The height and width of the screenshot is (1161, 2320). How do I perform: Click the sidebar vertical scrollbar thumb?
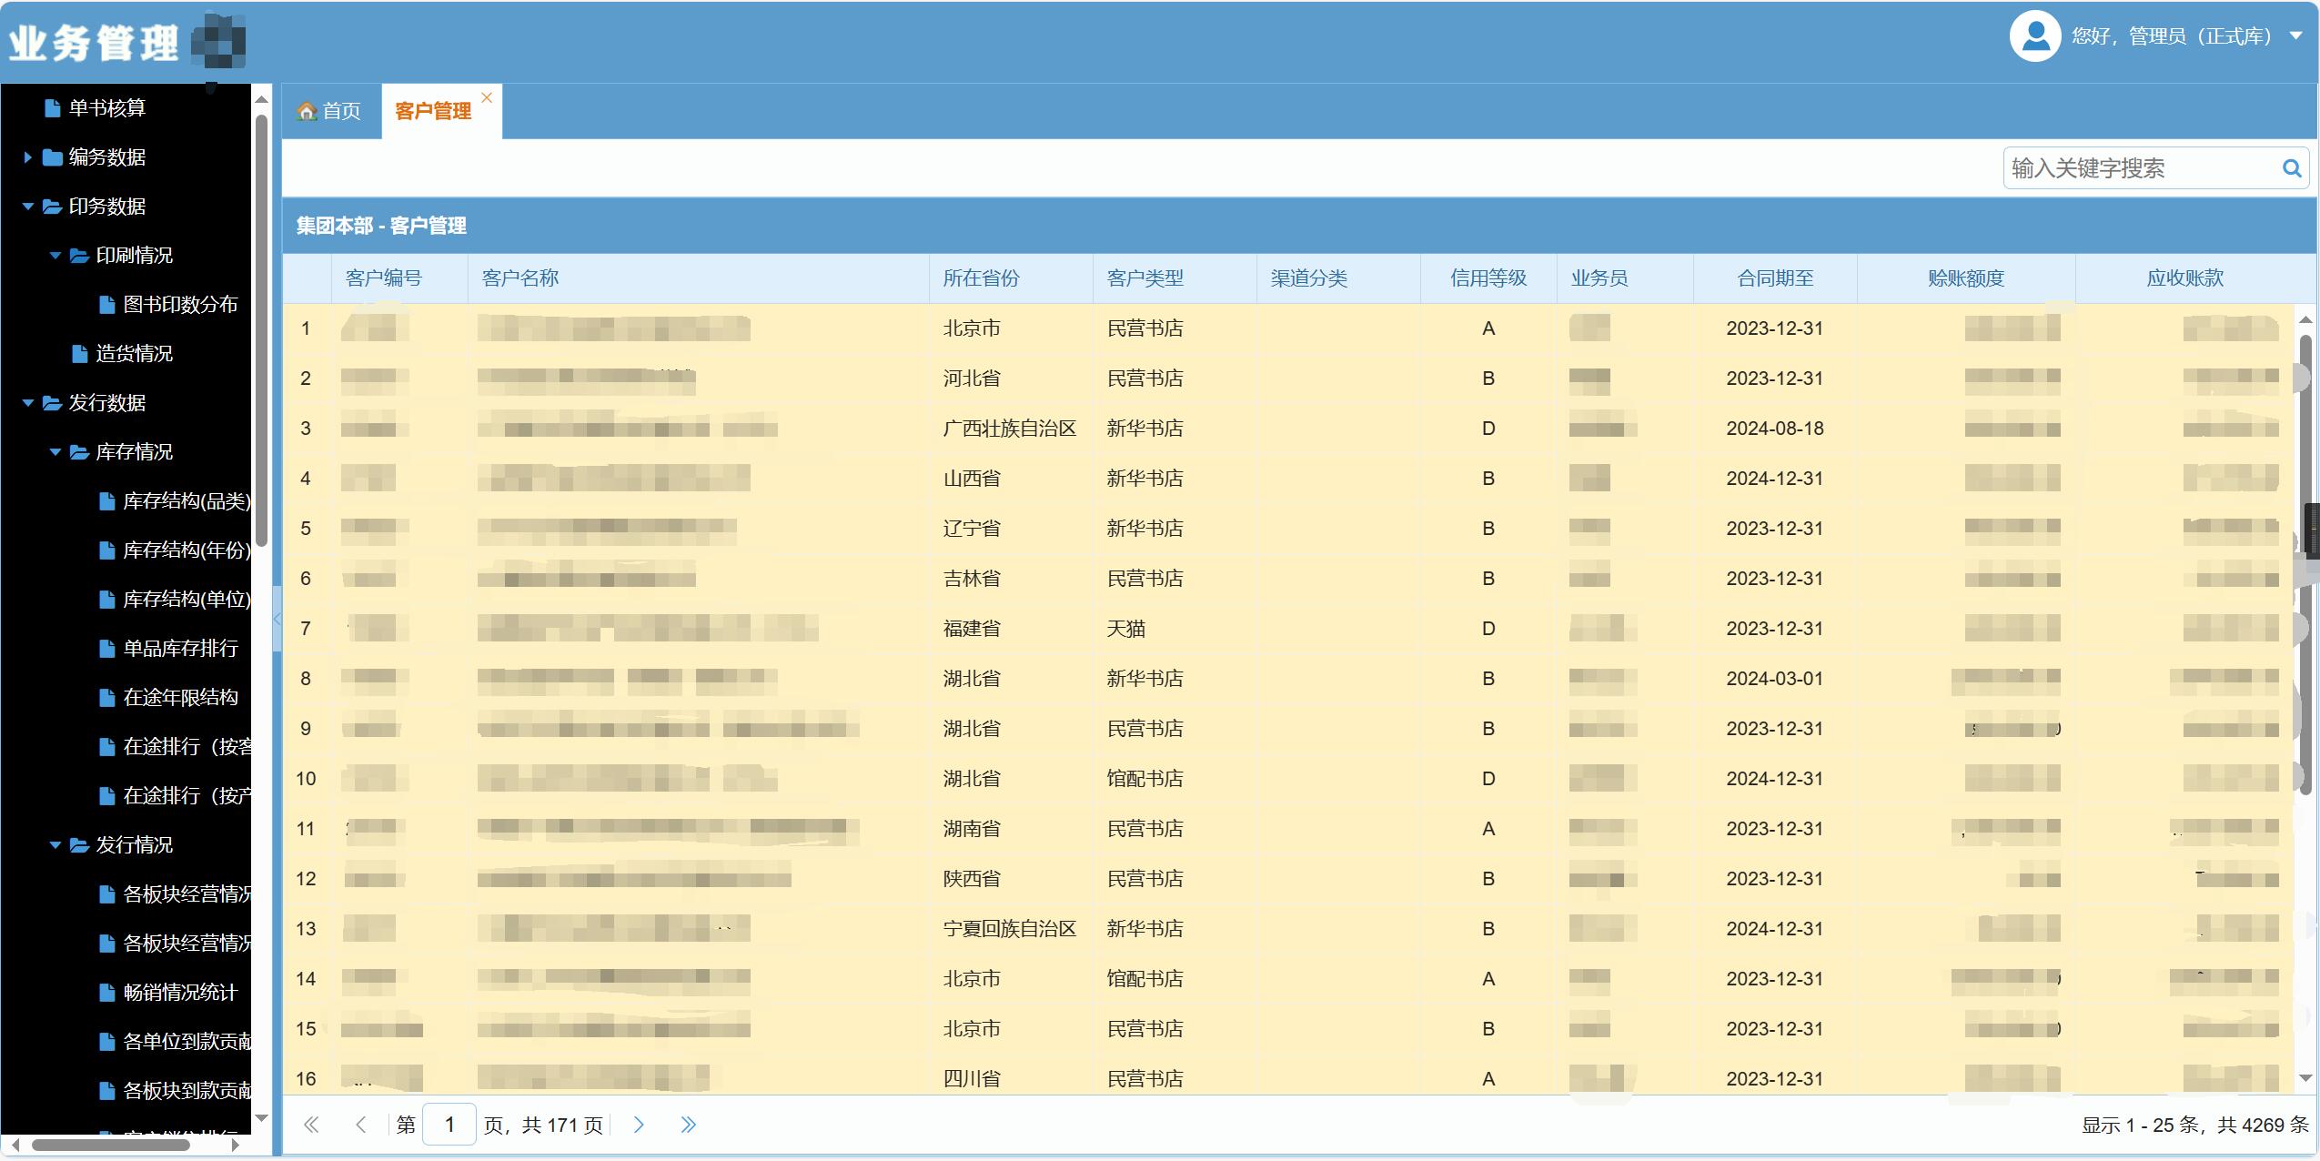coord(261,332)
